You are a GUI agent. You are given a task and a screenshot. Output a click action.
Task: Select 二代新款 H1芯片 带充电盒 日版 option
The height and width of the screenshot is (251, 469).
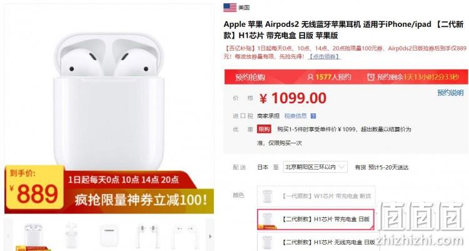[316, 219]
